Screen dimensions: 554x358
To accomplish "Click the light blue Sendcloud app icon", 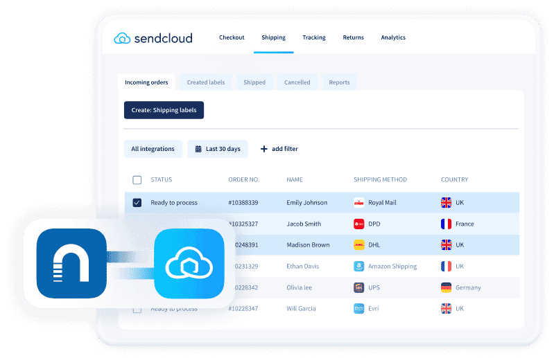I will pos(189,263).
